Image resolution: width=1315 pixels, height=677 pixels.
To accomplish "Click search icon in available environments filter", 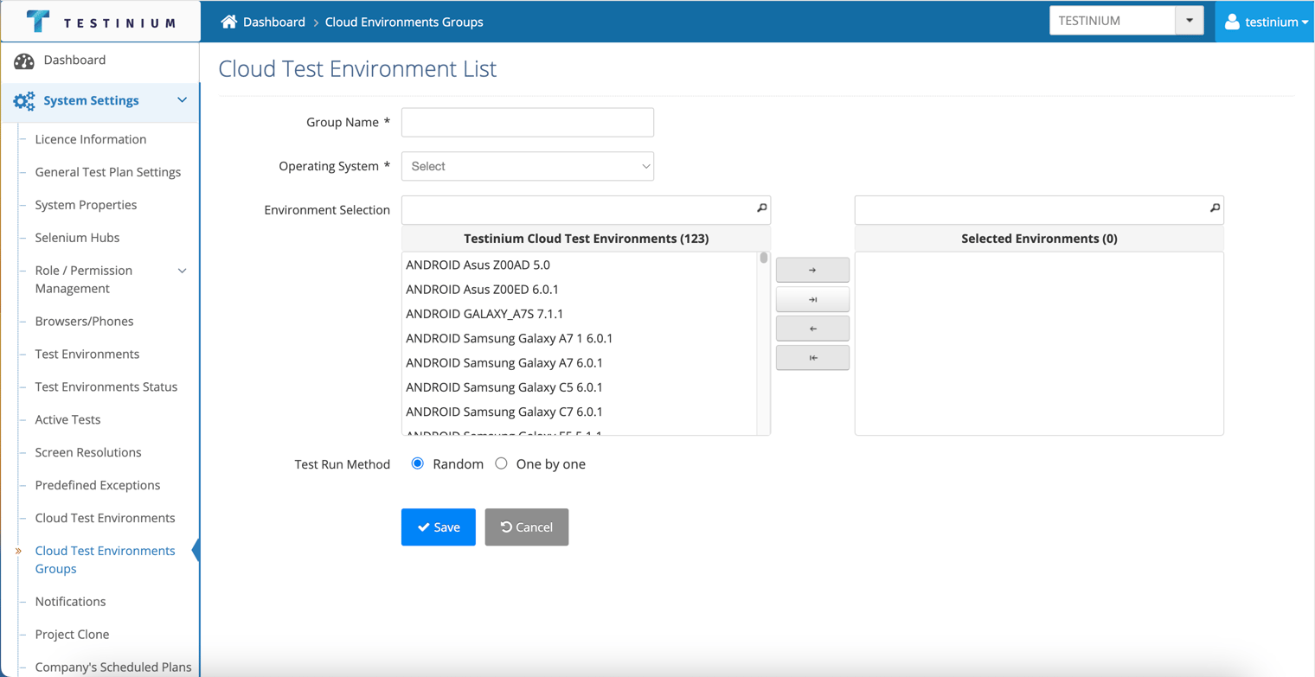I will (x=761, y=208).
